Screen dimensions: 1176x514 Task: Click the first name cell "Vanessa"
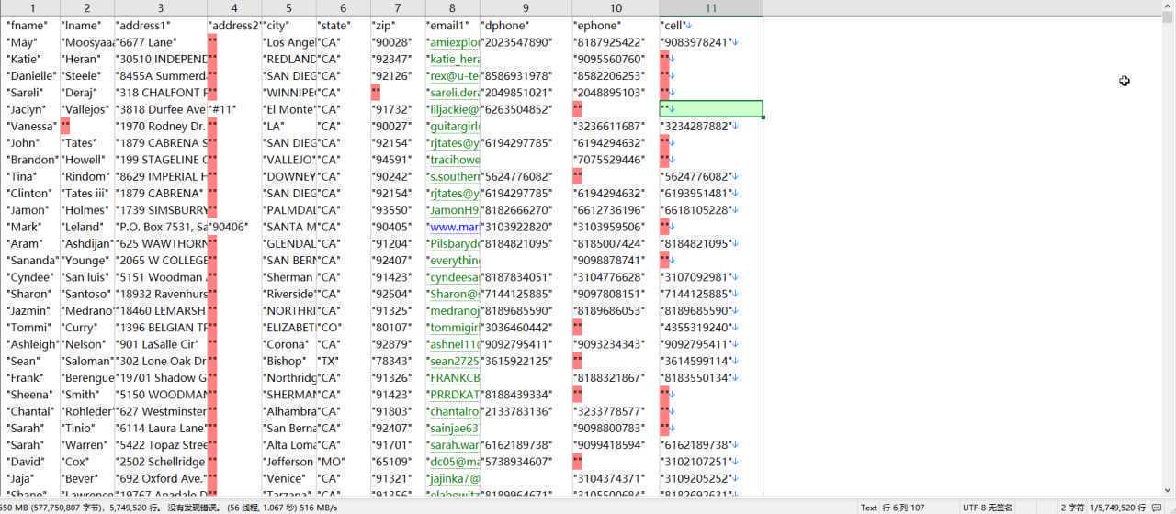tap(32, 126)
